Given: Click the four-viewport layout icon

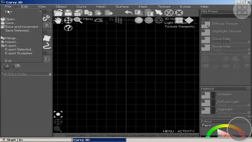Looking at the screenshot, I should click(242, 10).
